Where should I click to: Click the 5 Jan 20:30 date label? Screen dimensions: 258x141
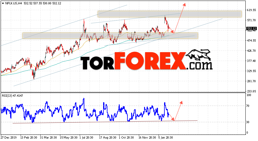click(166, 138)
